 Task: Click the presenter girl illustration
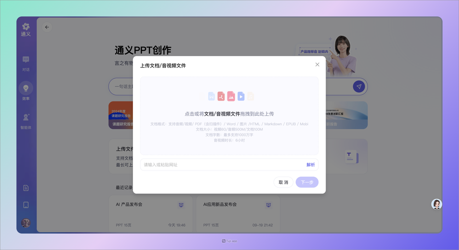click(341, 55)
